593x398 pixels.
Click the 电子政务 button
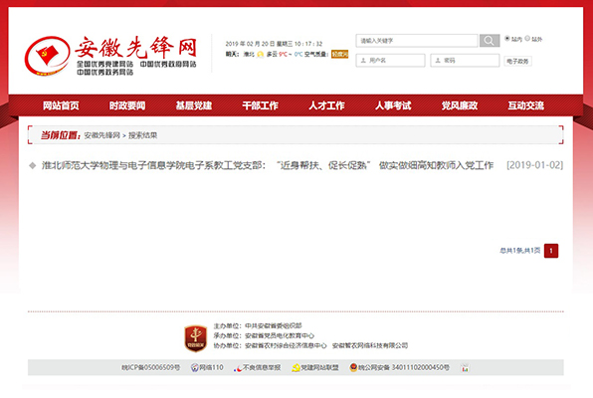pyautogui.click(x=517, y=61)
